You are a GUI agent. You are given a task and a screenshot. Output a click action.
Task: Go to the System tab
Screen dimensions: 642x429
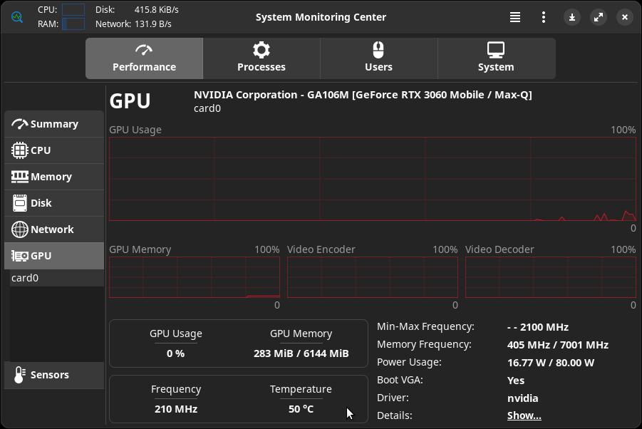tap(496, 58)
